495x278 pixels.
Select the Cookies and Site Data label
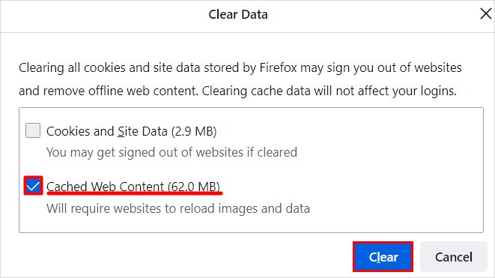coord(131,131)
